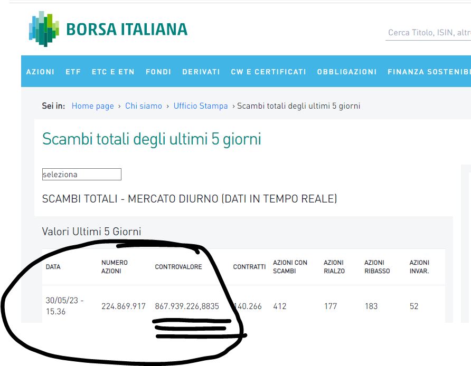
Task: Go to Home page breadcrumb link
Action: (x=92, y=106)
